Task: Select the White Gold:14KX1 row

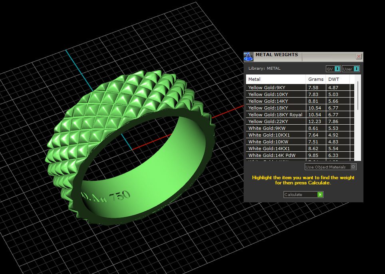Action: click(300, 149)
